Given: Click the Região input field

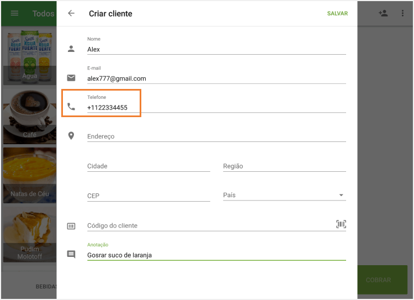Looking at the screenshot, I should point(284,166).
